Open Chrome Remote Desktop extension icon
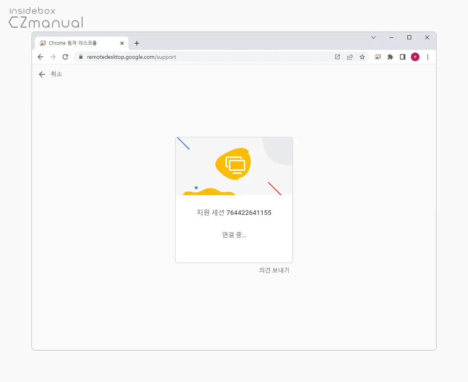 click(378, 57)
